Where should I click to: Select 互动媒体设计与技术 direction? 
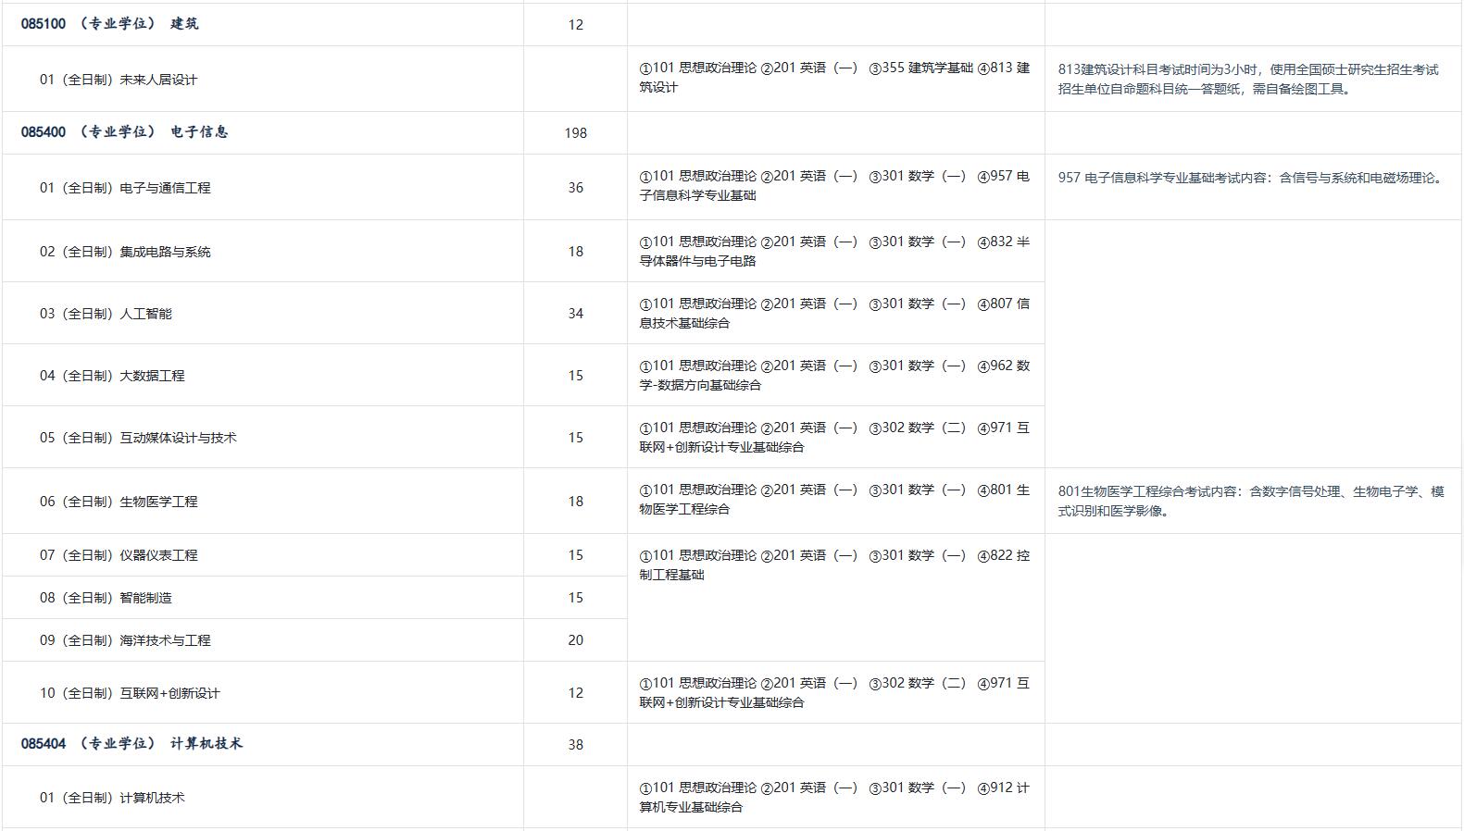[x=138, y=438]
